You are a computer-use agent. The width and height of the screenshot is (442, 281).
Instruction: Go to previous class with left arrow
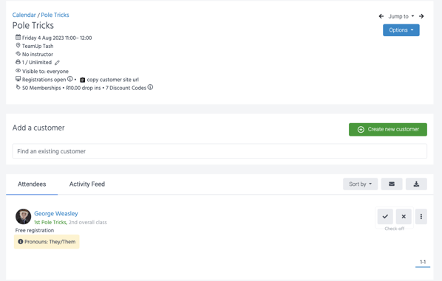pyautogui.click(x=381, y=16)
